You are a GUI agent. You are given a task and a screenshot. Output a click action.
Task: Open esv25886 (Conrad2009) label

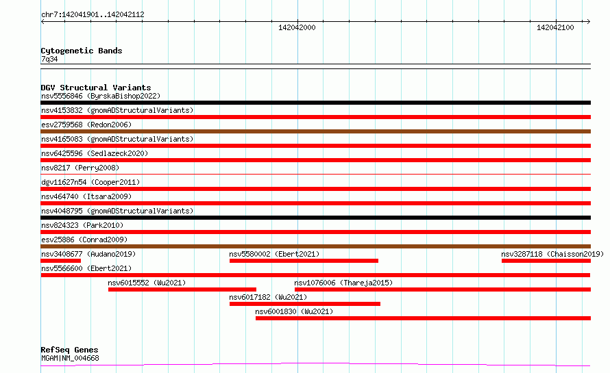(x=84, y=240)
